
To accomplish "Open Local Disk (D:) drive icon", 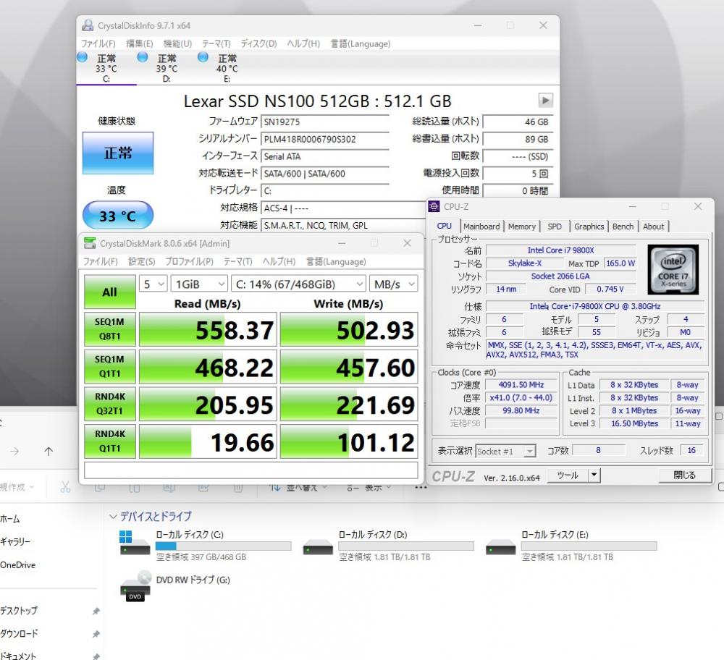I will (x=318, y=547).
